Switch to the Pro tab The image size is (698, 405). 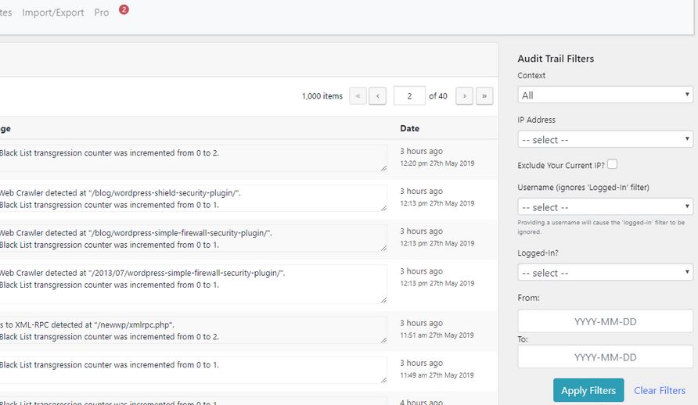[102, 13]
